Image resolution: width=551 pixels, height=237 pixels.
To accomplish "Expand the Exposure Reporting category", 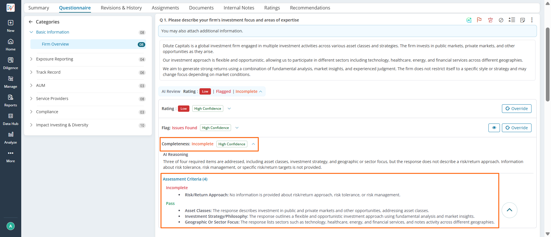I will [x=31, y=59].
